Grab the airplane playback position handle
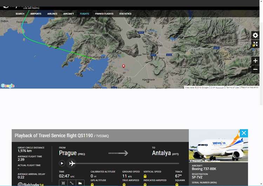Image resolution: width=263 pixels, height=186 pixels. pos(72,163)
